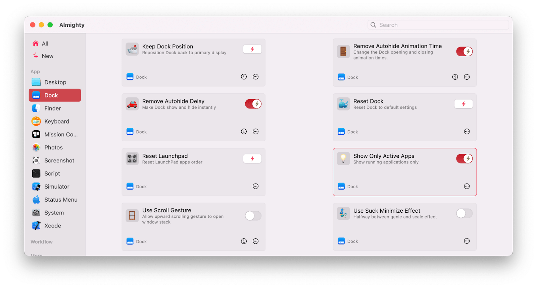Click the Dock tag on Show Only Active Apps card
This screenshot has width=537, height=288.
(x=348, y=187)
